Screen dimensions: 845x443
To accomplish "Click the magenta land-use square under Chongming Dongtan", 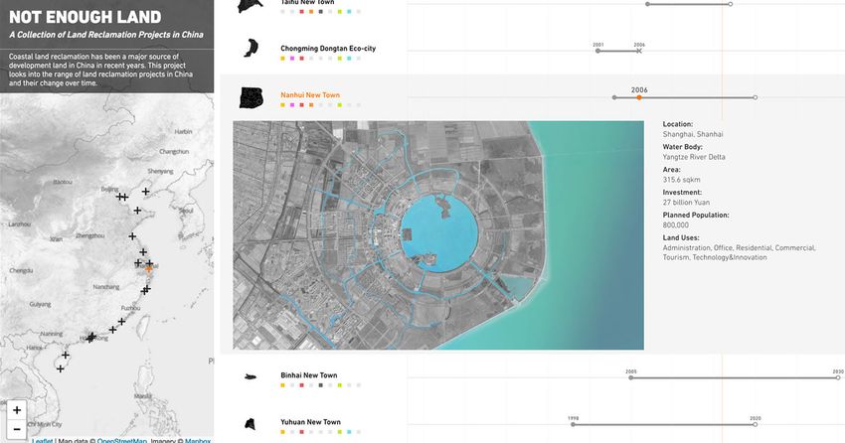I will [x=292, y=59].
